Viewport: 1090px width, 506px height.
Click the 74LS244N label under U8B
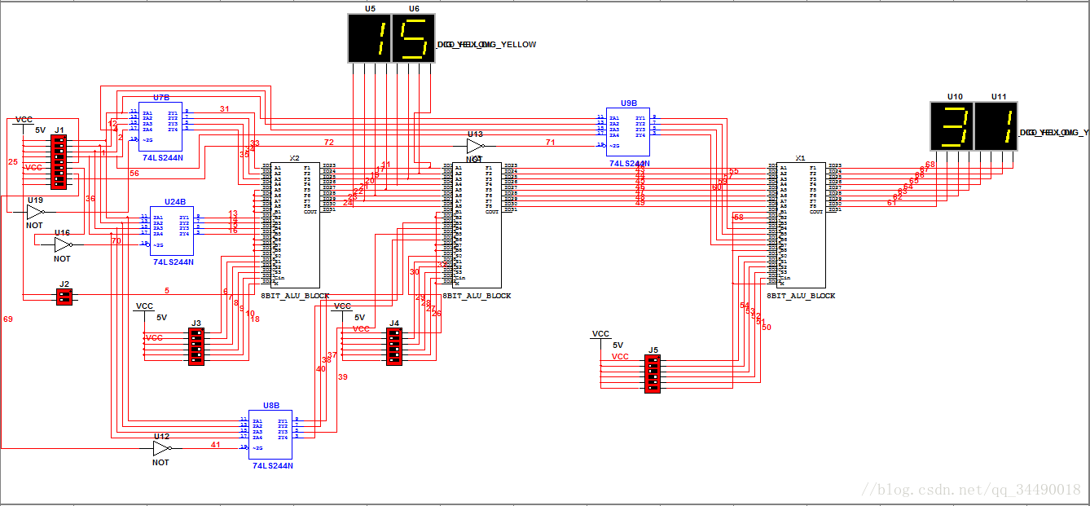coord(273,466)
